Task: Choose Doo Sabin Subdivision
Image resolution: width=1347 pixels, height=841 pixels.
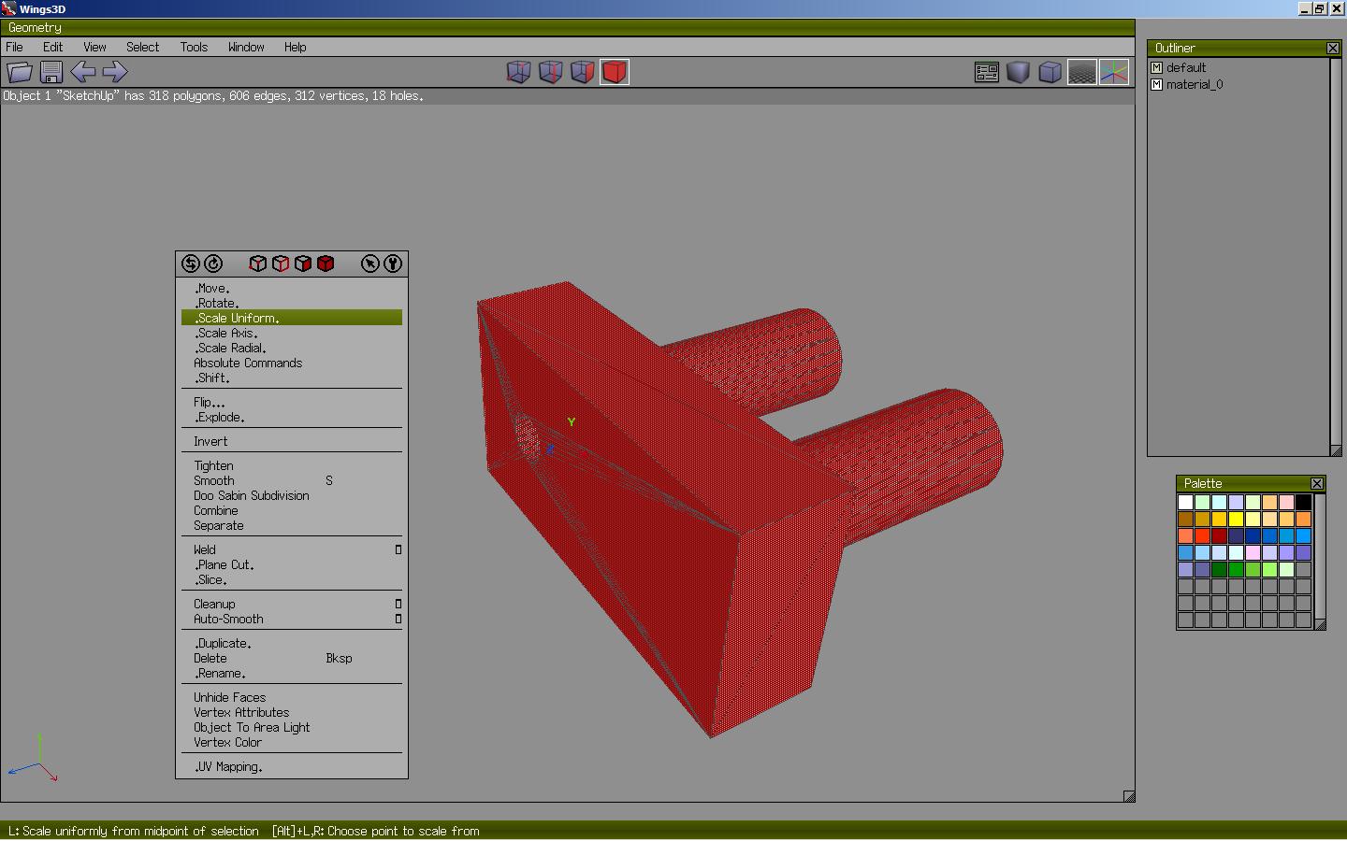Action: [x=292, y=495]
